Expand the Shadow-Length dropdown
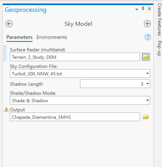162x167 pixels. pos(147,84)
